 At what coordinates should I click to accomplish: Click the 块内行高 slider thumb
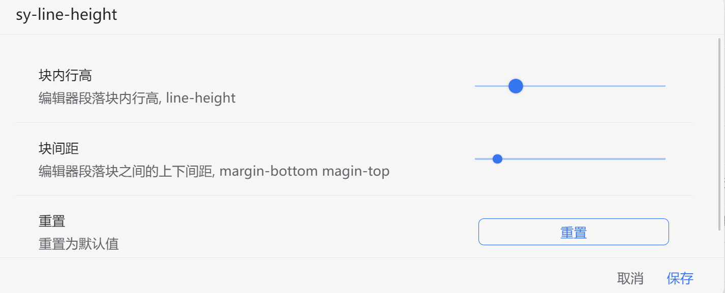click(516, 86)
